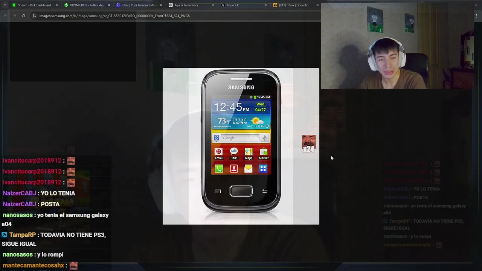Click the Donoclip favicon on the Inbox tab
Image resolution: width=482 pixels, height=271 pixels.
point(275,5)
